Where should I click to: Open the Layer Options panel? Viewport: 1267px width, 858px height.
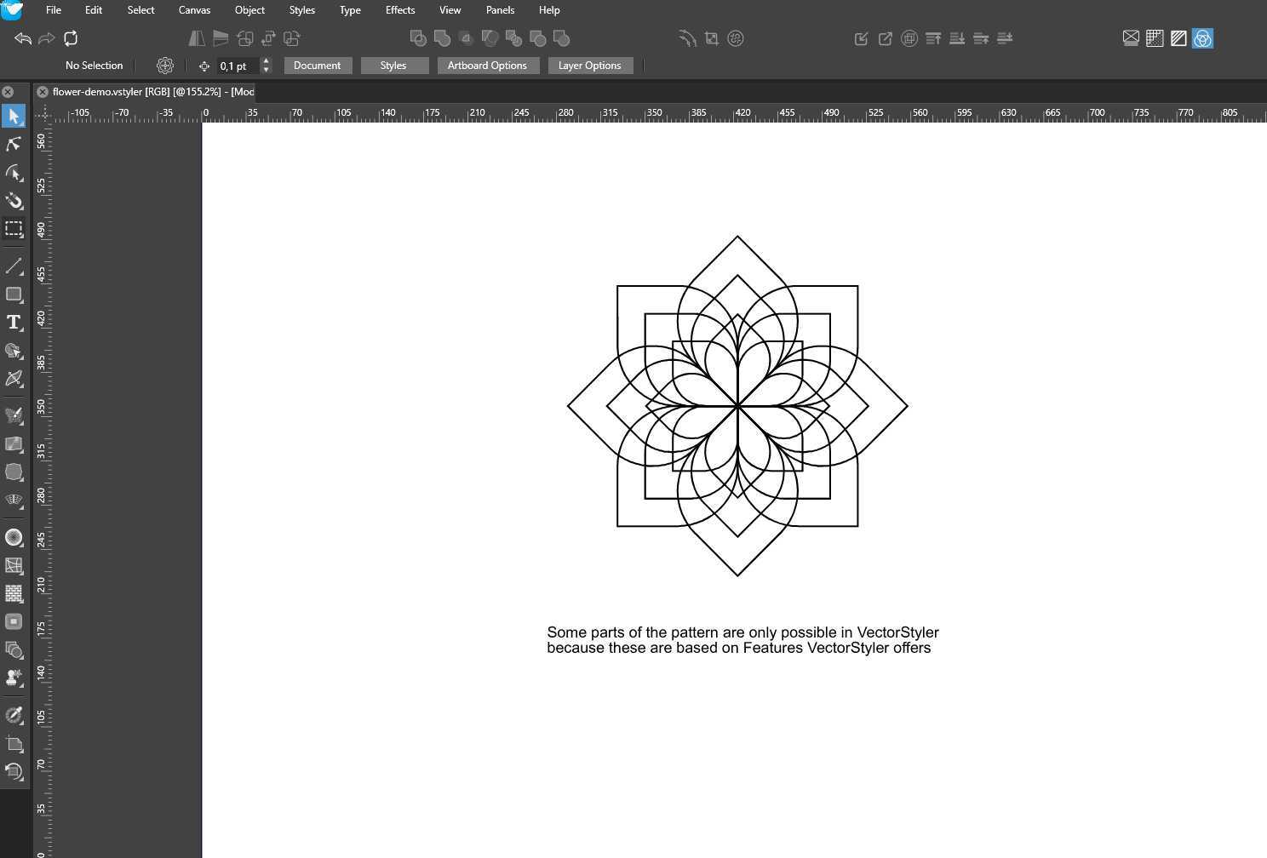coord(590,65)
